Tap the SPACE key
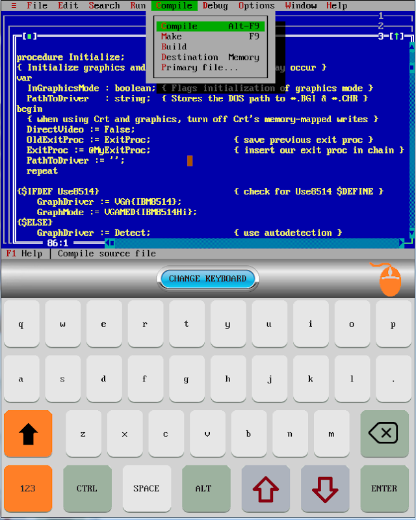The image size is (416, 520). click(x=147, y=489)
